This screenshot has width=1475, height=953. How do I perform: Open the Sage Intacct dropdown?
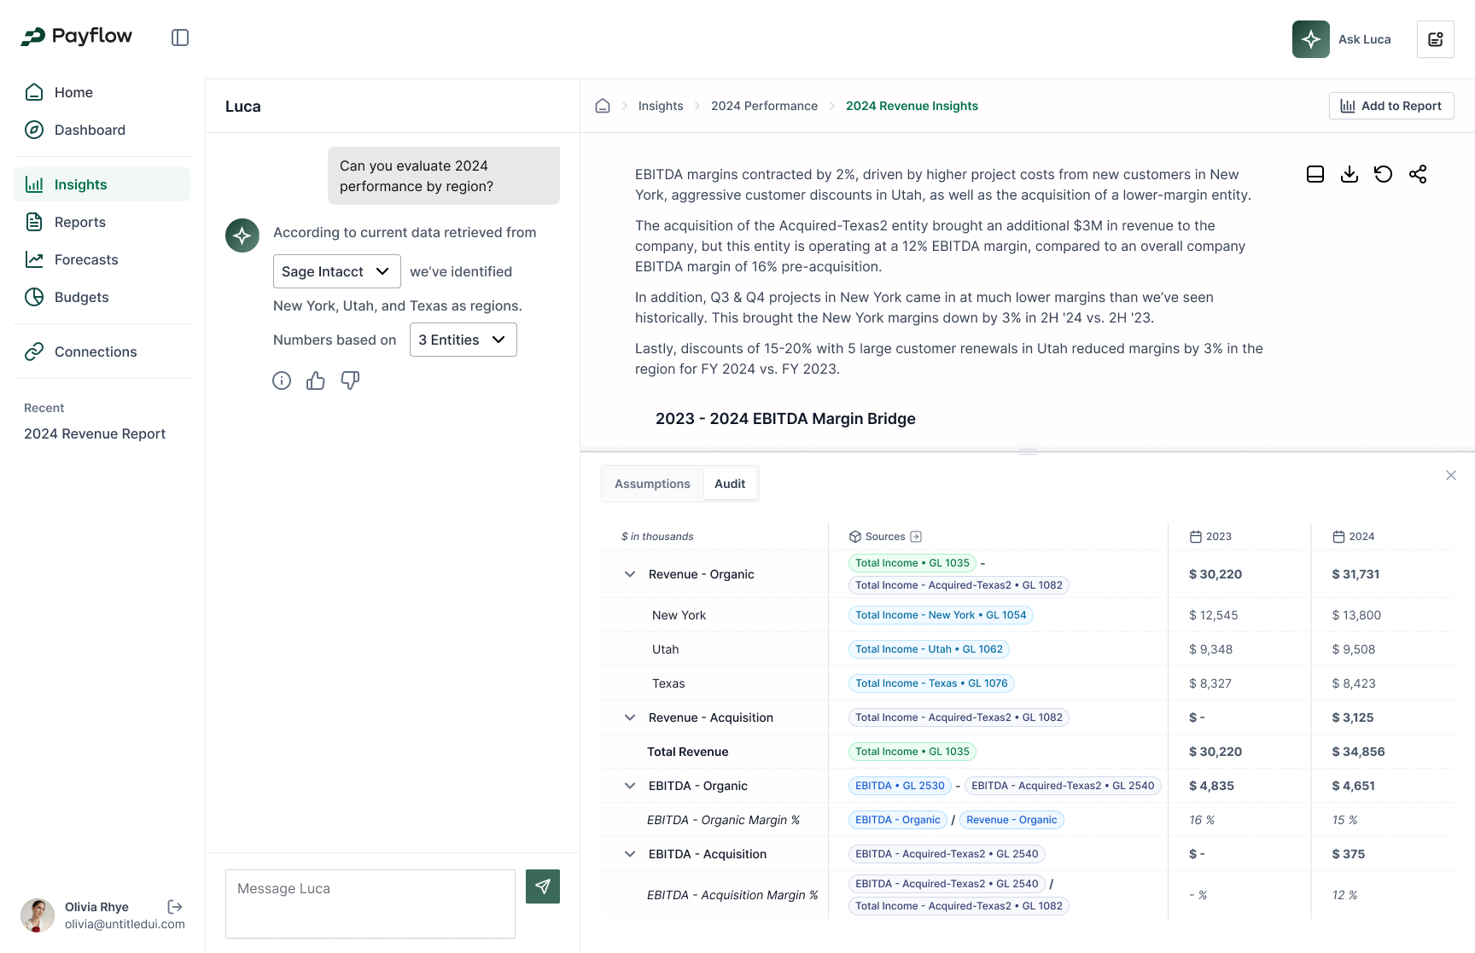click(336, 271)
